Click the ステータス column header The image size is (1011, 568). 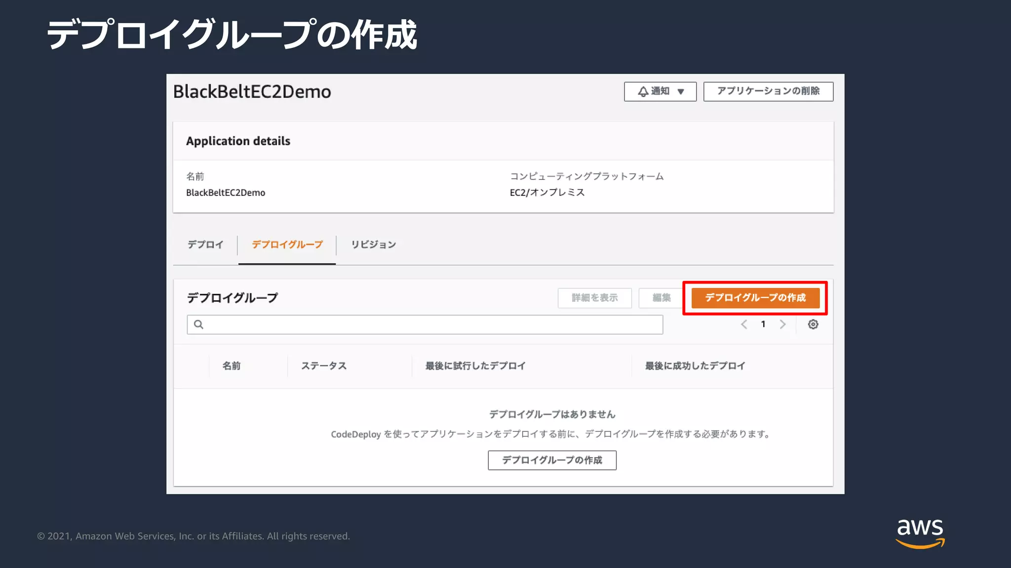[324, 366]
